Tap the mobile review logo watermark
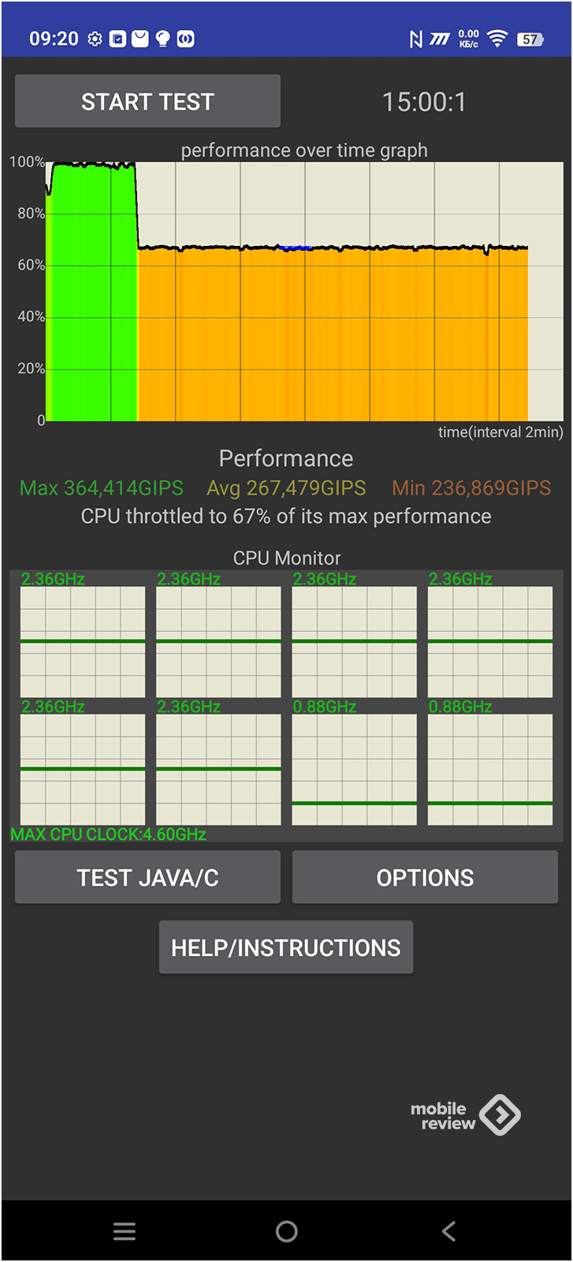Screen dimensions: 573x1262 tap(465, 1115)
